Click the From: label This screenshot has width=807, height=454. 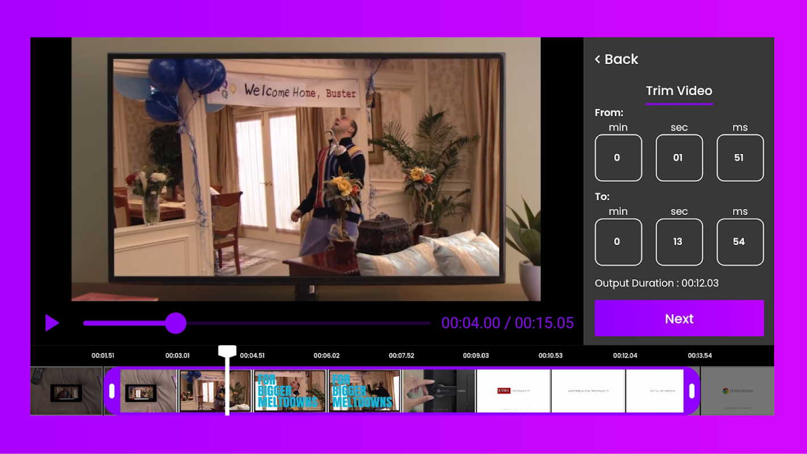(x=609, y=113)
